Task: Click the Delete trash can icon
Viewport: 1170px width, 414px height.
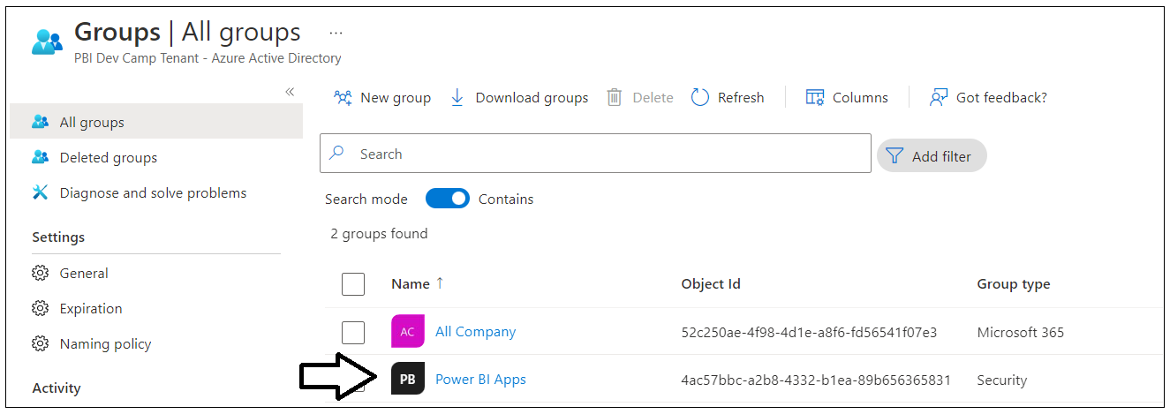Action: pyautogui.click(x=615, y=97)
